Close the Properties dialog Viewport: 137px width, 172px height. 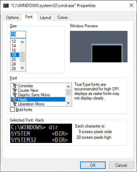point(131,5)
